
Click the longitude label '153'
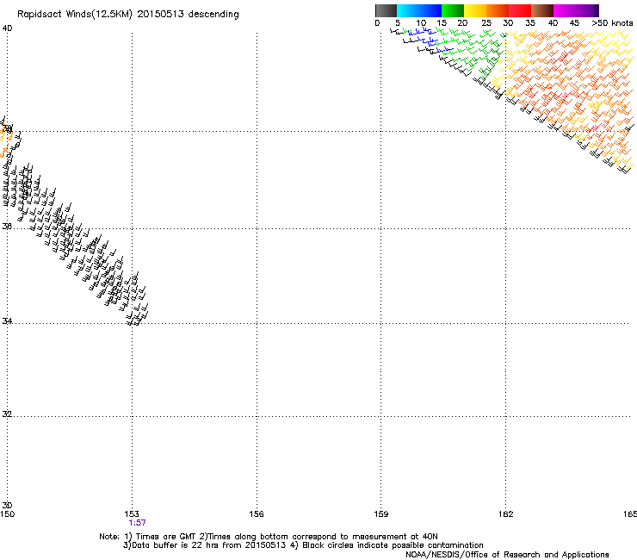point(132,514)
